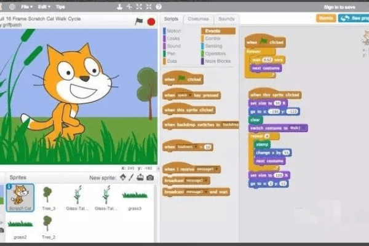Select the grass2 sprite thumbnail
This screenshot has height=246, width=369.
coord(20,227)
